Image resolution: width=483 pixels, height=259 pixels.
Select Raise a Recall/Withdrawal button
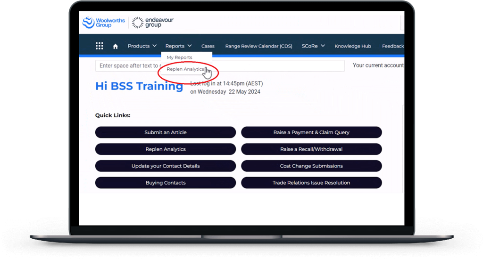coord(311,149)
